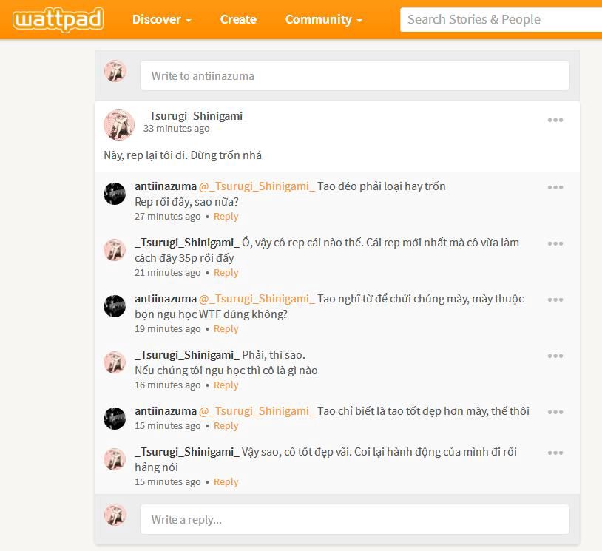Click Reply under 'hẵng nói' comment

pos(226,482)
